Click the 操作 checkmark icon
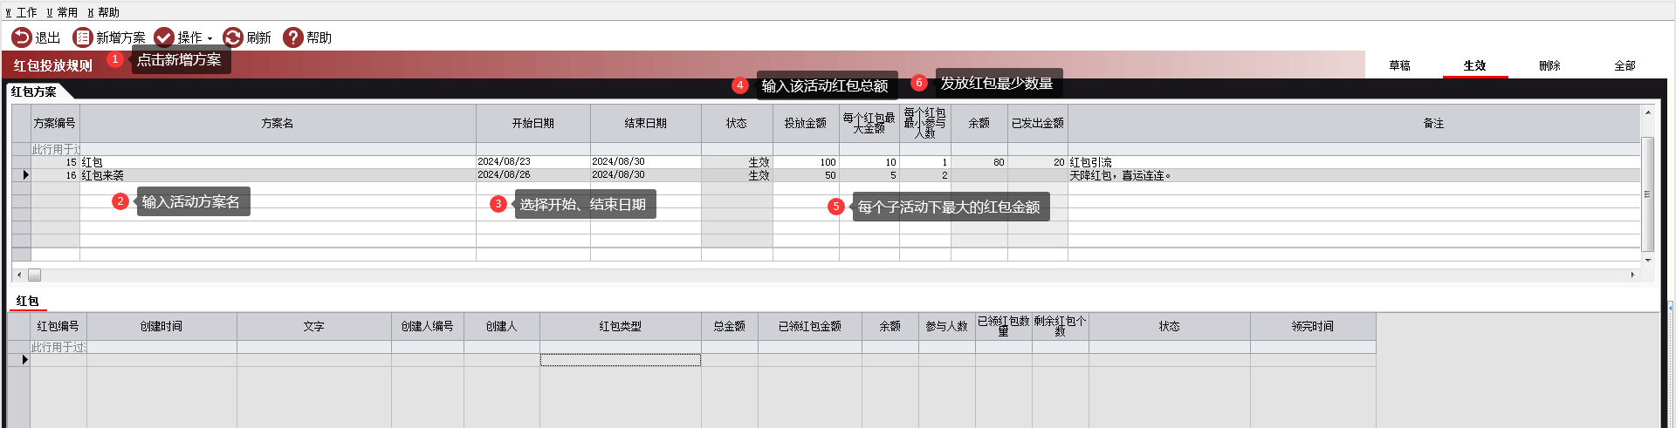1676x428 pixels. click(164, 37)
